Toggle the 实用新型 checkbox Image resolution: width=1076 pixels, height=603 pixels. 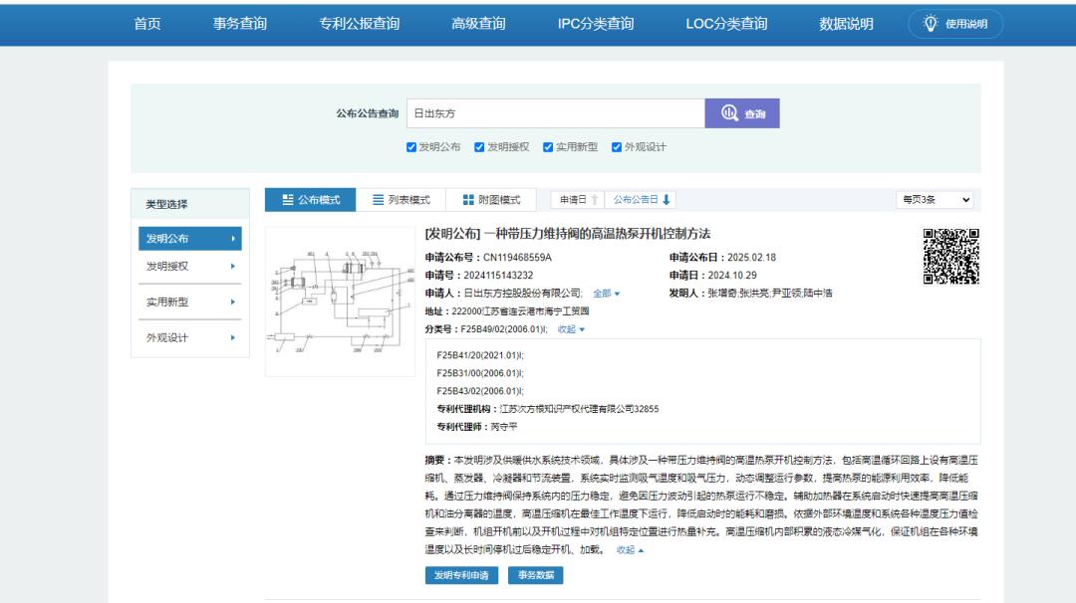[x=548, y=147]
